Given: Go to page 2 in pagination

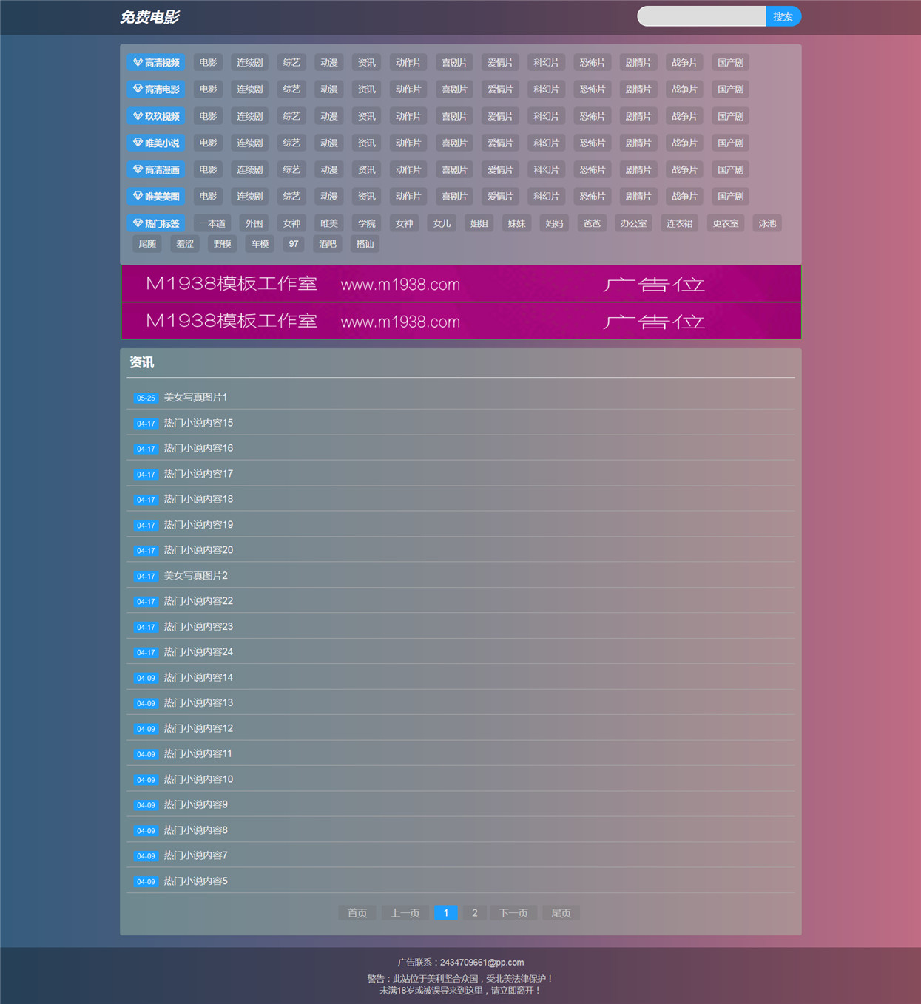Looking at the screenshot, I should 475,913.
